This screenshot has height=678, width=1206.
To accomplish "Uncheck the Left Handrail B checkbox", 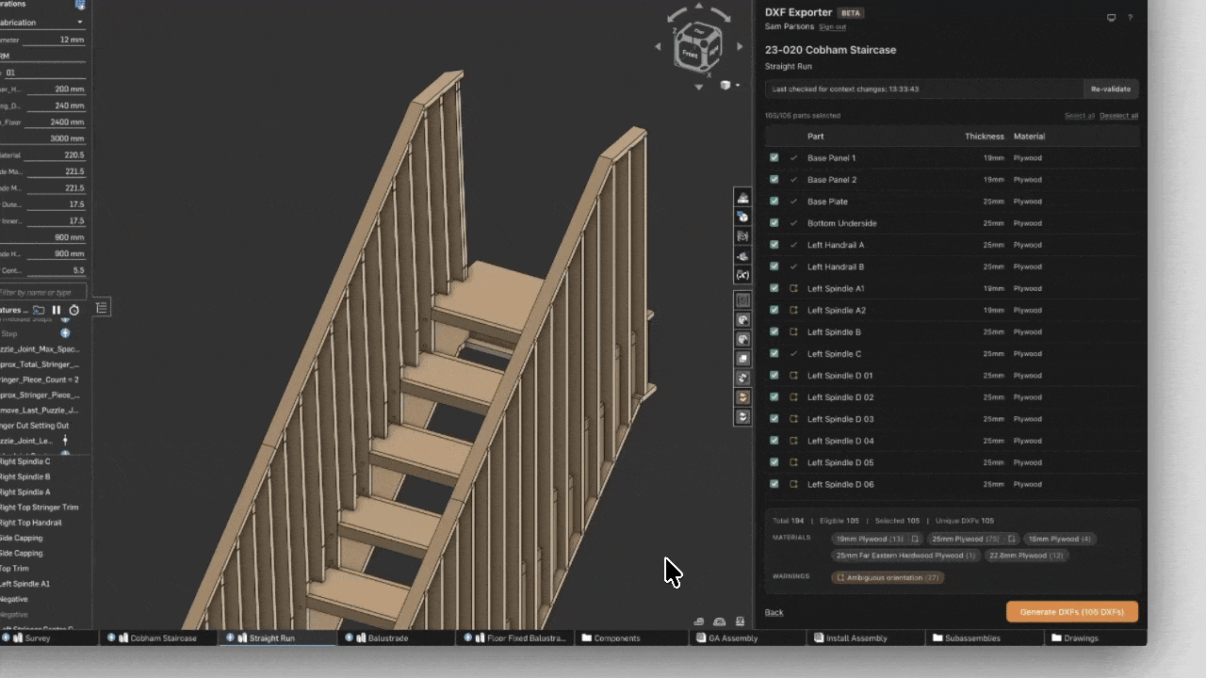I will point(774,266).
